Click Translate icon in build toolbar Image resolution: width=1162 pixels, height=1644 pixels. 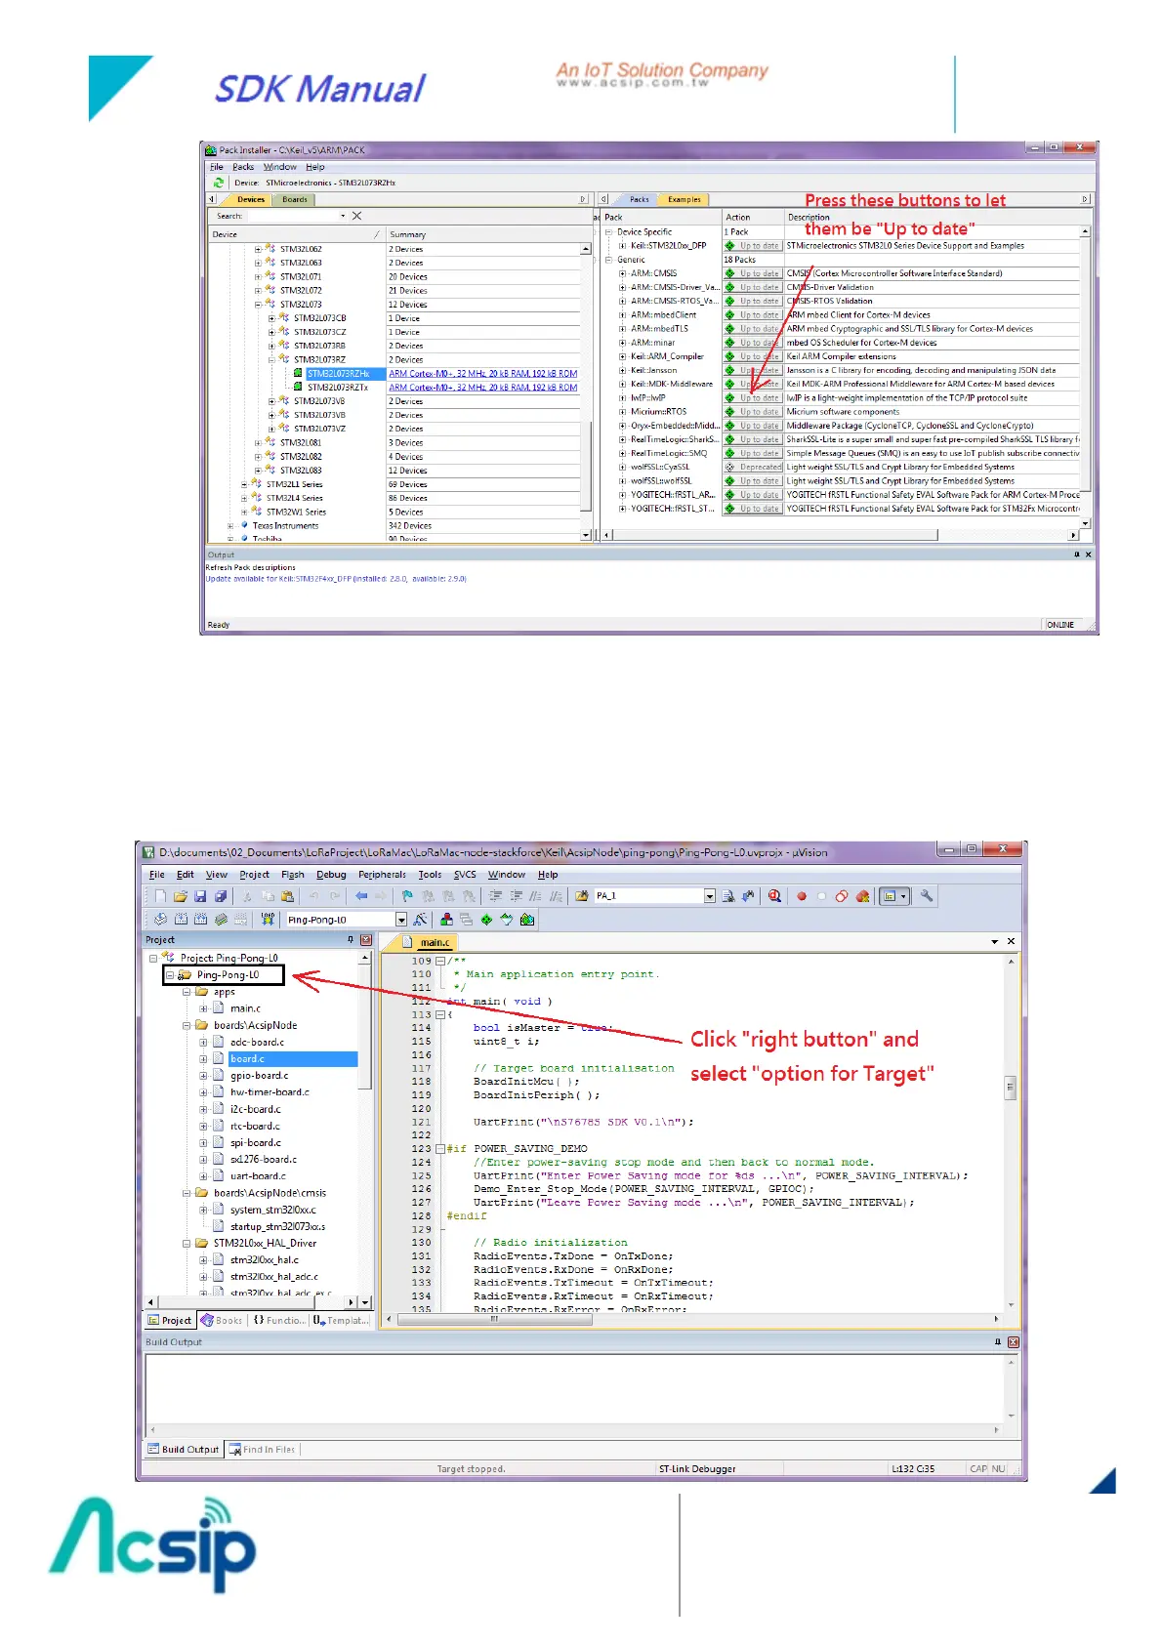(161, 919)
